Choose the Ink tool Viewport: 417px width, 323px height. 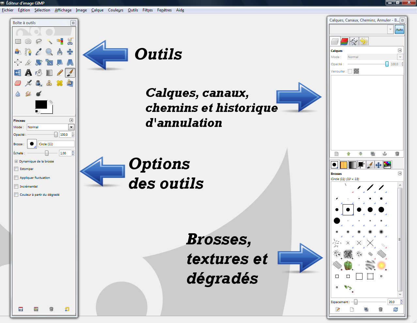[x=39, y=83]
